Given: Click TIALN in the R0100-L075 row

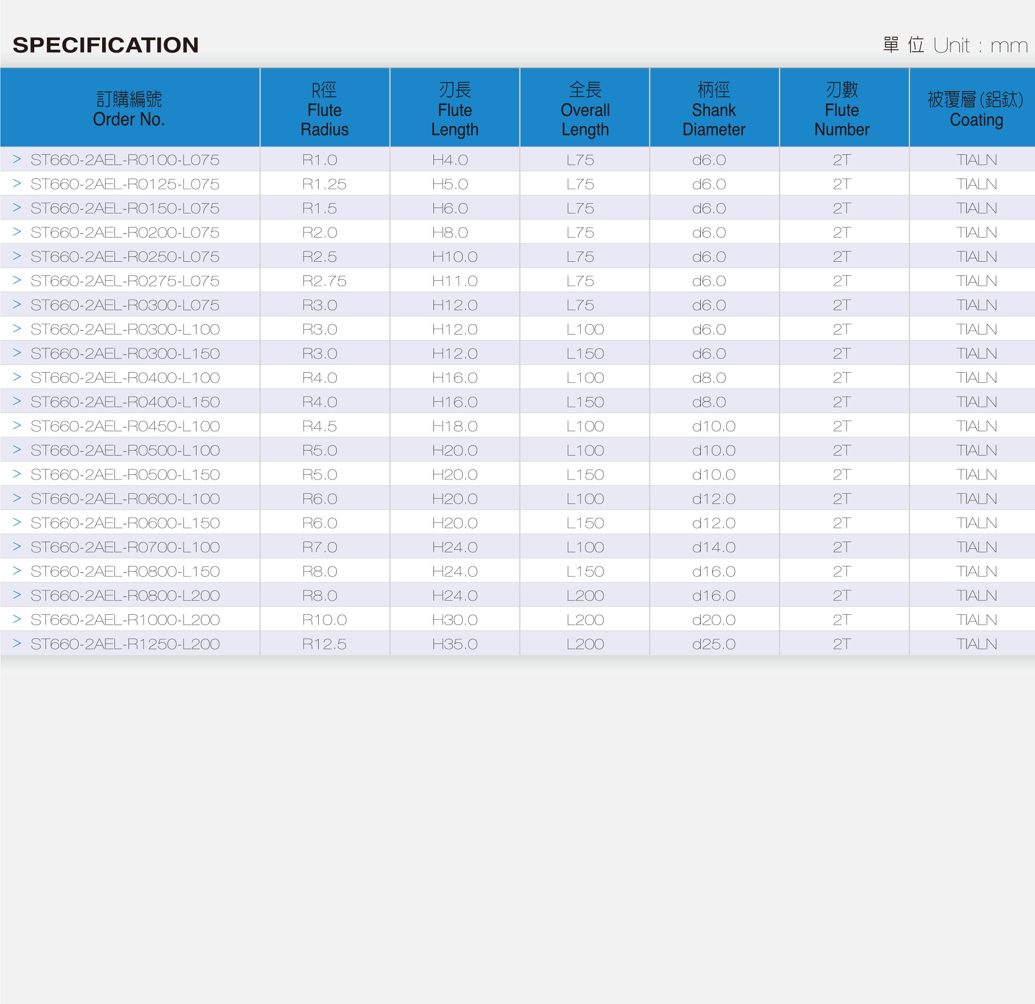Looking at the screenshot, I should tap(976, 160).
